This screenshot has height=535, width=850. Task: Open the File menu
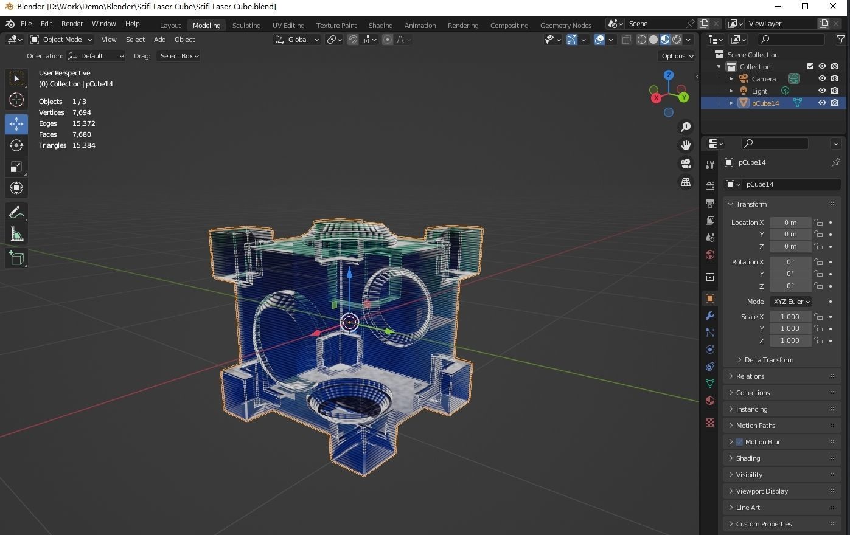[26, 24]
